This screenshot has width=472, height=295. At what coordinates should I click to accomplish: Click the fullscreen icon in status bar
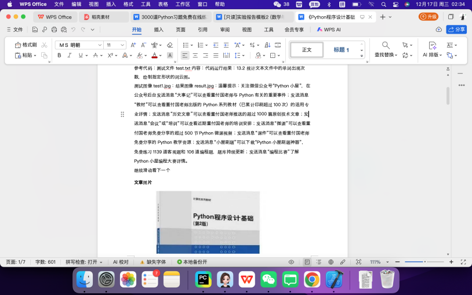tap(463, 262)
